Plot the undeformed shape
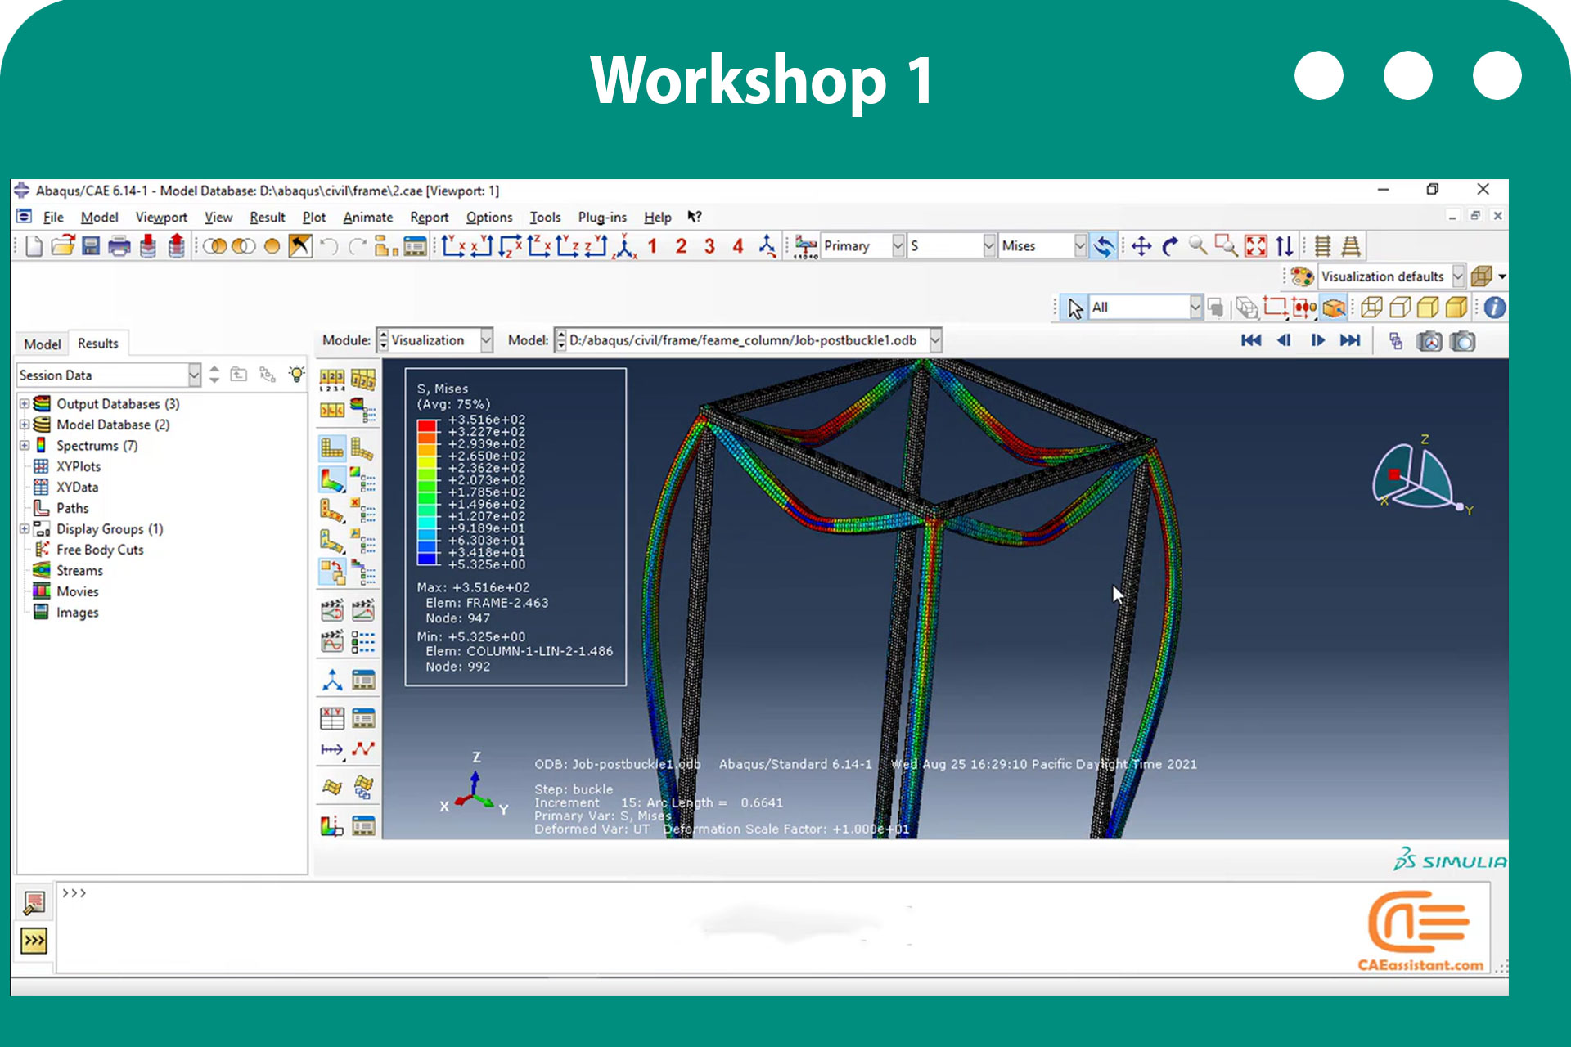The image size is (1571, 1047). click(x=332, y=447)
